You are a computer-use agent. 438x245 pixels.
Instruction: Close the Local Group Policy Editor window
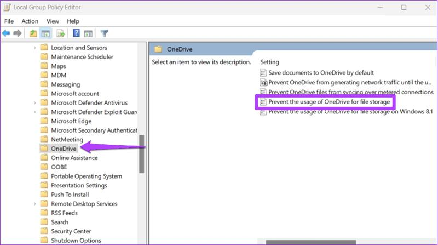pyautogui.click(x=428, y=8)
